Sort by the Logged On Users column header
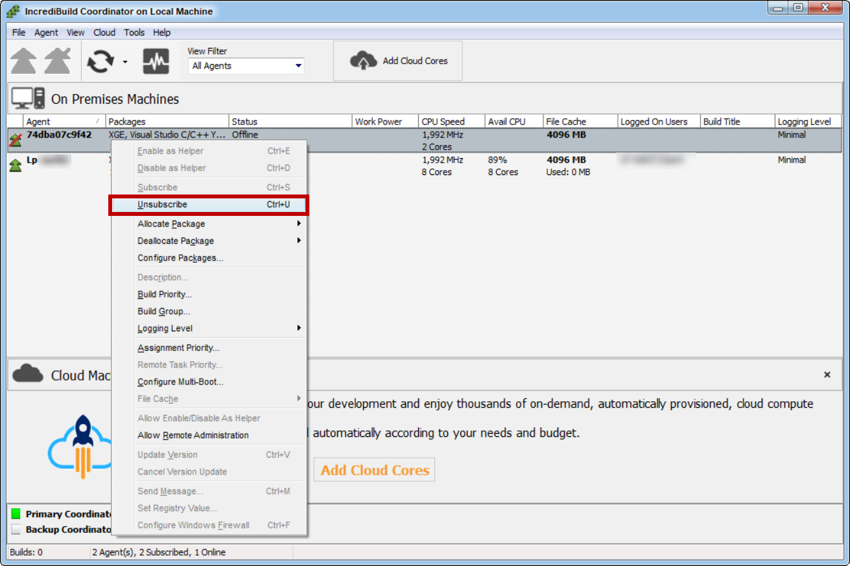The width and height of the screenshot is (850, 566). coord(659,121)
